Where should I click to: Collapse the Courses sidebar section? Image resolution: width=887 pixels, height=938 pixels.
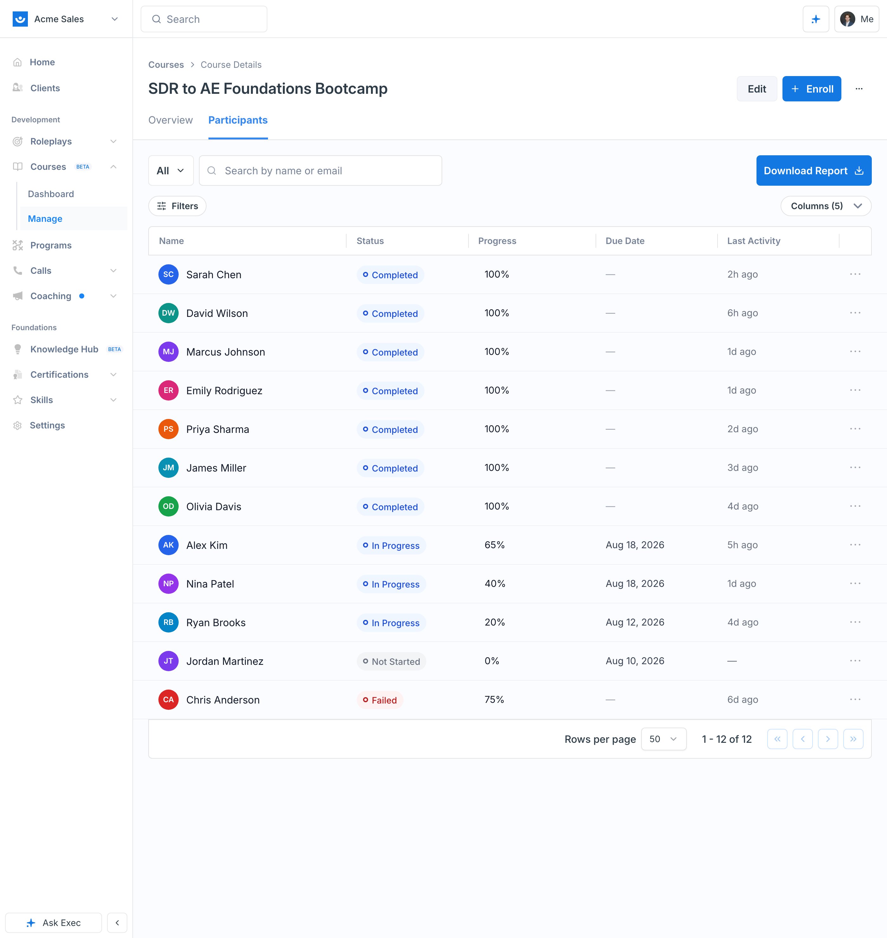coord(113,166)
